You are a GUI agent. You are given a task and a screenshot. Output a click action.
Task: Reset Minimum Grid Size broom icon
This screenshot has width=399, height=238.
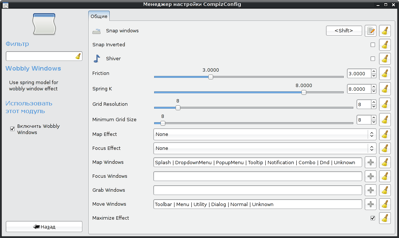385,120
